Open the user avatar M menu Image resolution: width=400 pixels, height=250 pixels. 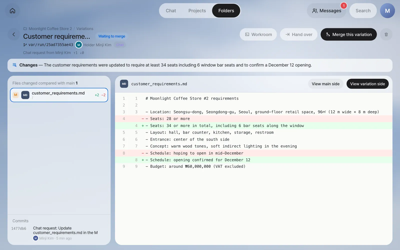tap(387, 11)
